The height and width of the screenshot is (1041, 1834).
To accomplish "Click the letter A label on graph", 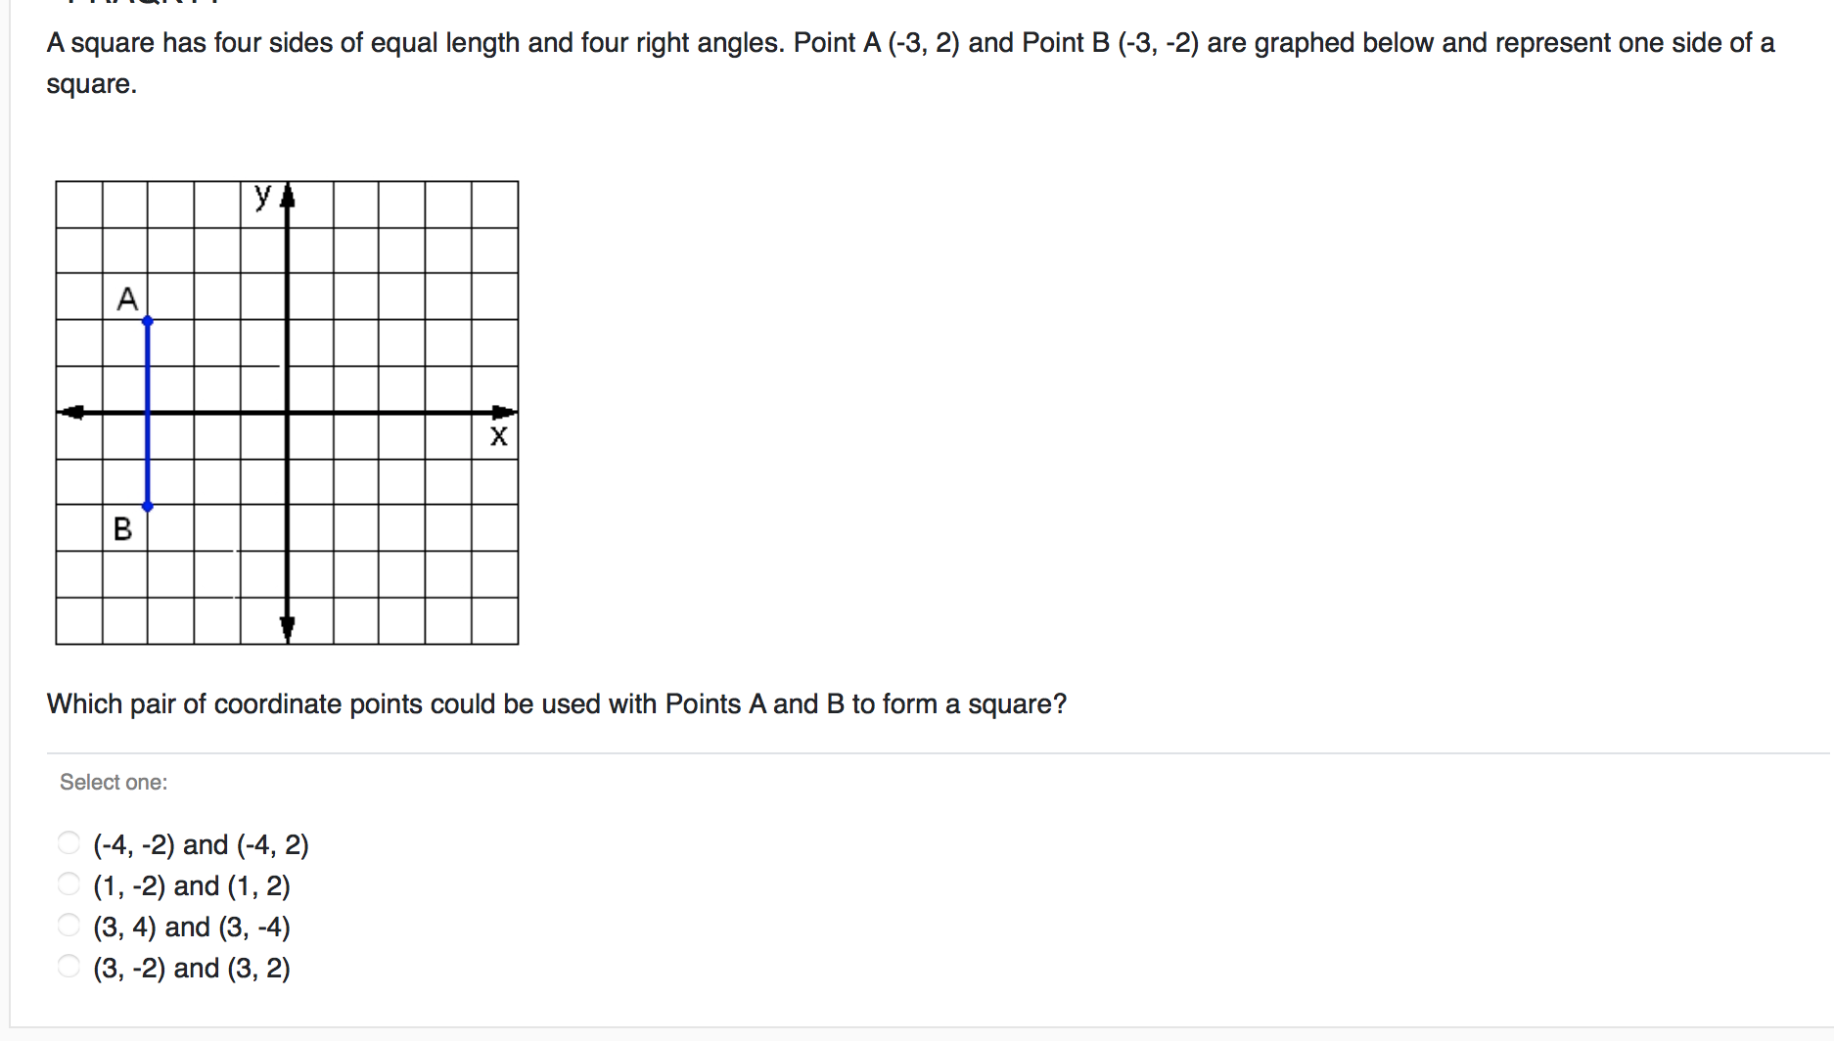I will click(x=127, y=298).
